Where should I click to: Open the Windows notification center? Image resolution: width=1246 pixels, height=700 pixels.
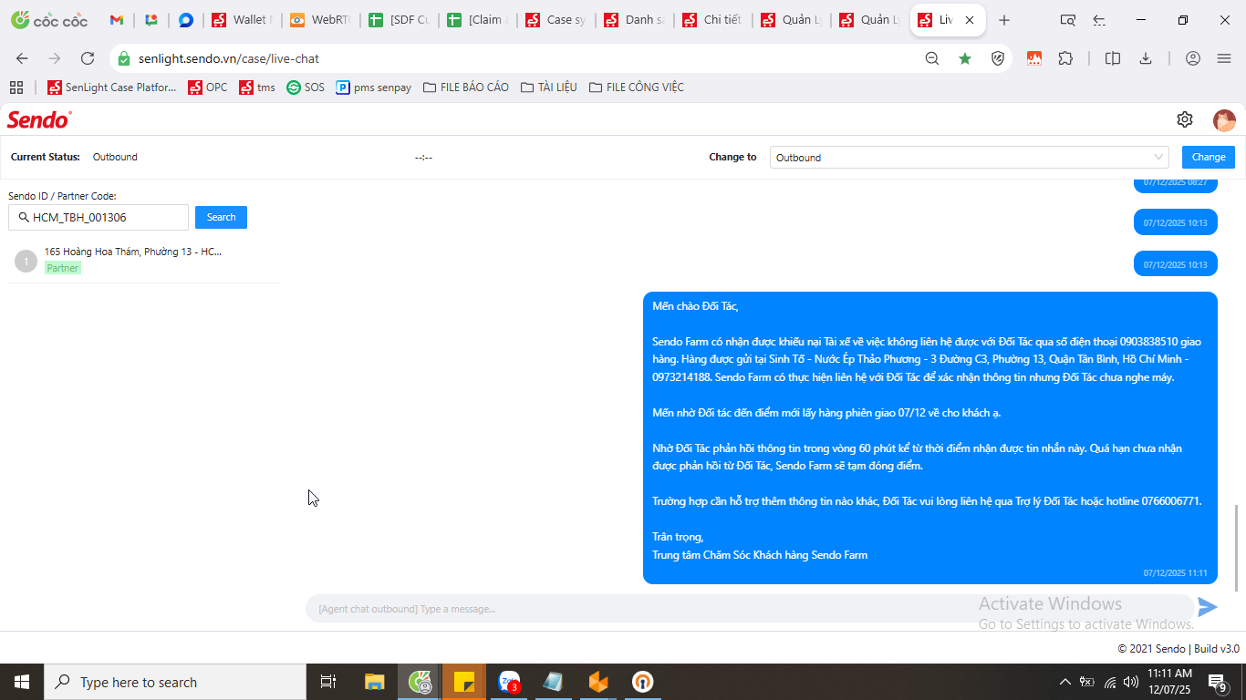pos(1217,682)
